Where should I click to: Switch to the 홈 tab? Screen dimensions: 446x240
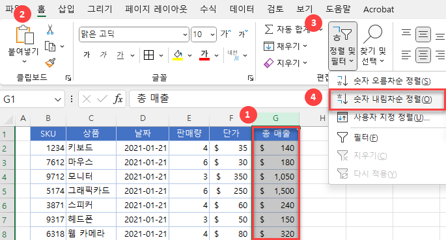tap(42, 9)
